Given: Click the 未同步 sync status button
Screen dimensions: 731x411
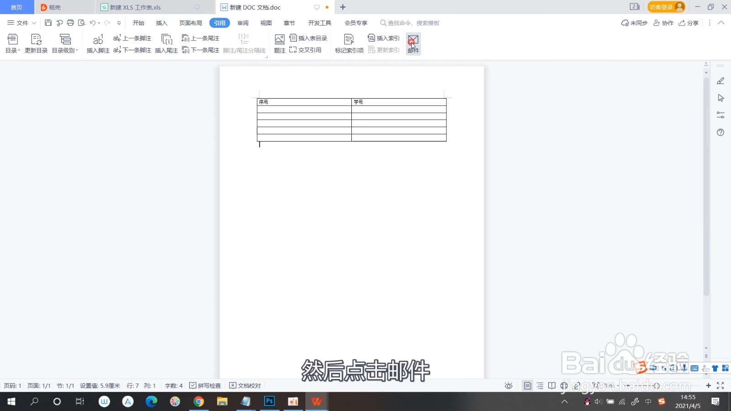Looking at the screenshot, I should [634, 23].
